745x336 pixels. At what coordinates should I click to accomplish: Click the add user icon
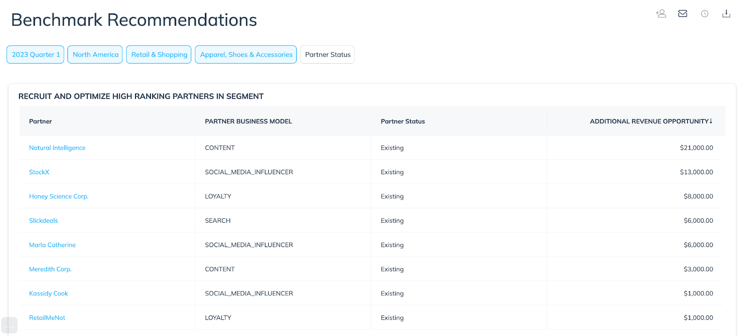pyautogui.click(x=661, y=14)
